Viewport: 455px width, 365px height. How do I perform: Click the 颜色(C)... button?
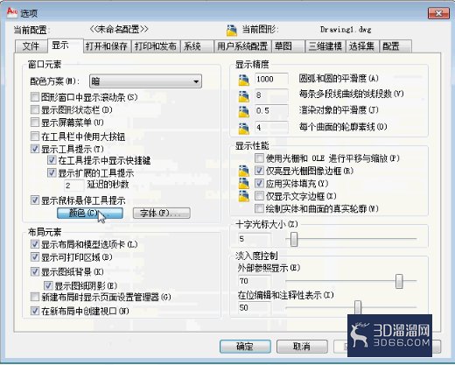(90, 213)
